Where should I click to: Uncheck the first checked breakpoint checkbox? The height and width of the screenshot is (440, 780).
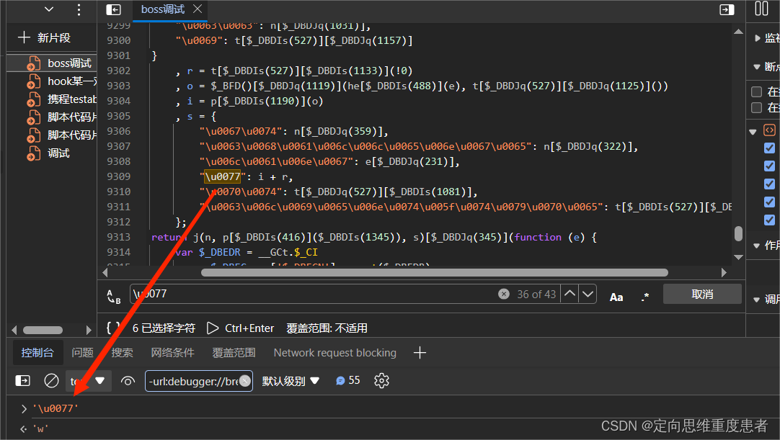[769, 148]
